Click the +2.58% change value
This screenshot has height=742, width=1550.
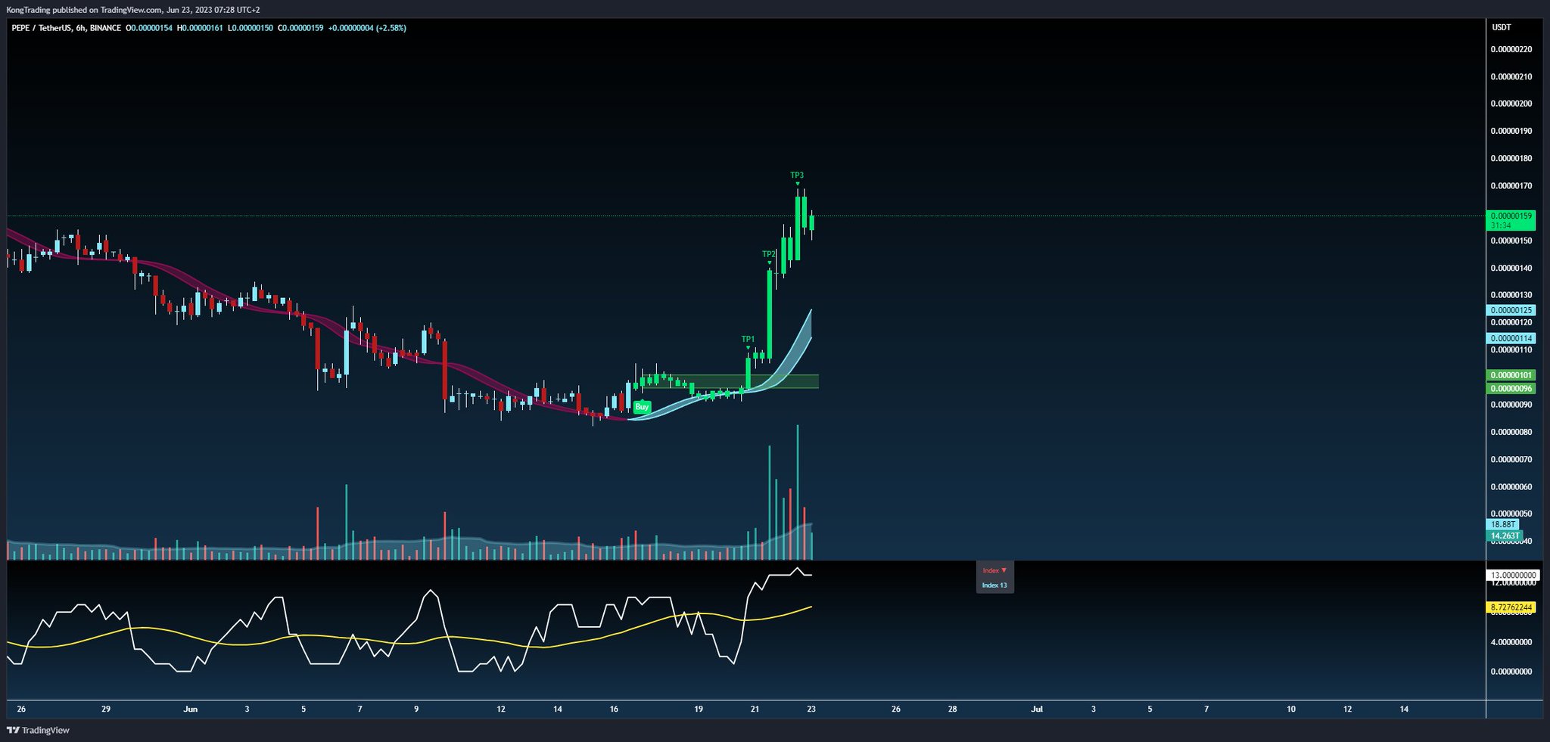(x=393, y=28)
